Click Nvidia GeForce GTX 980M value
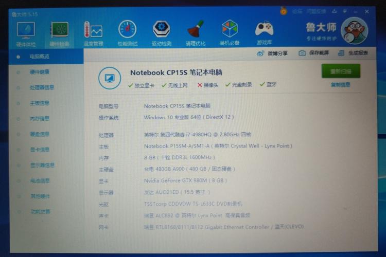The image size is (386, 257). coord(185,180)
